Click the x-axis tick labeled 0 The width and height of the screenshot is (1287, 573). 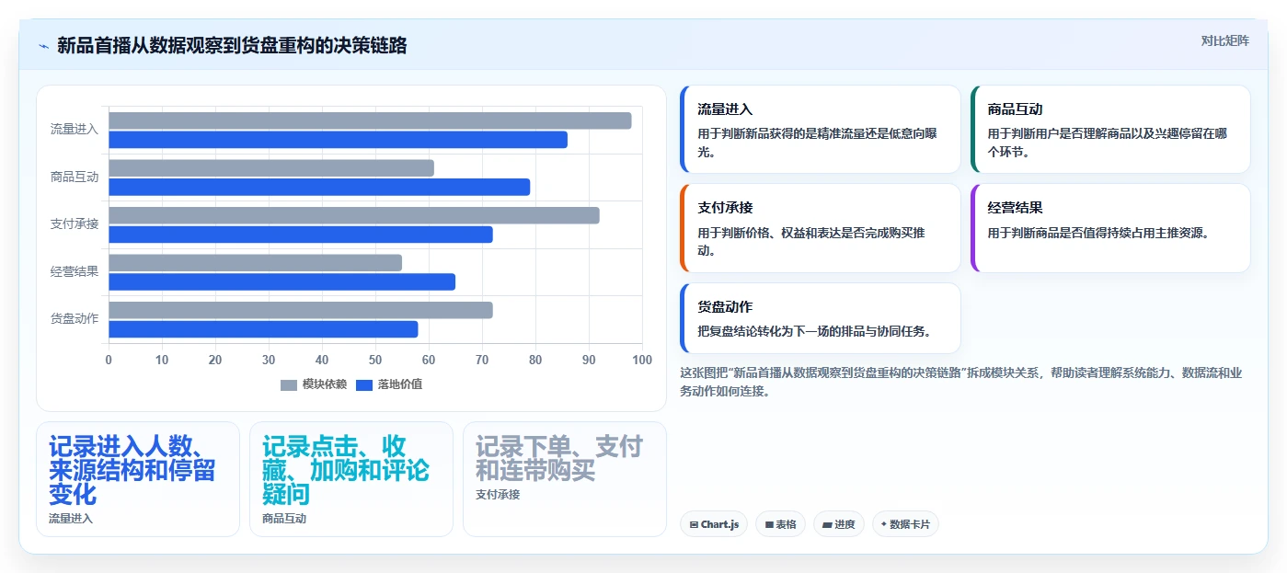pos(109,360)
